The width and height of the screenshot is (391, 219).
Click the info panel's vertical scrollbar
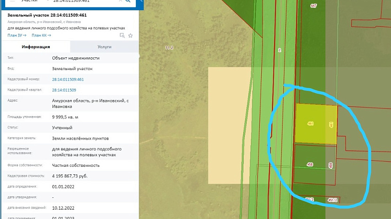(139, 56)
